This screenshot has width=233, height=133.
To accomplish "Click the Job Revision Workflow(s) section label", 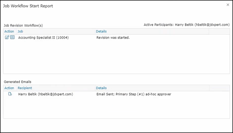I will (23, 25).
